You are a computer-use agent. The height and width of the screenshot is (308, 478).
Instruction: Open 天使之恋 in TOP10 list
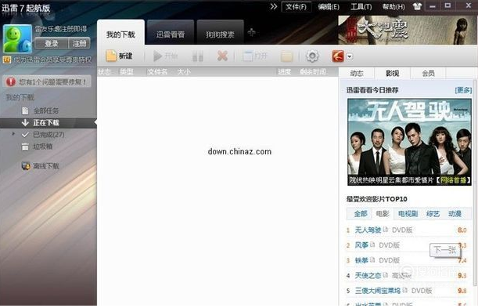click(368, 276)
